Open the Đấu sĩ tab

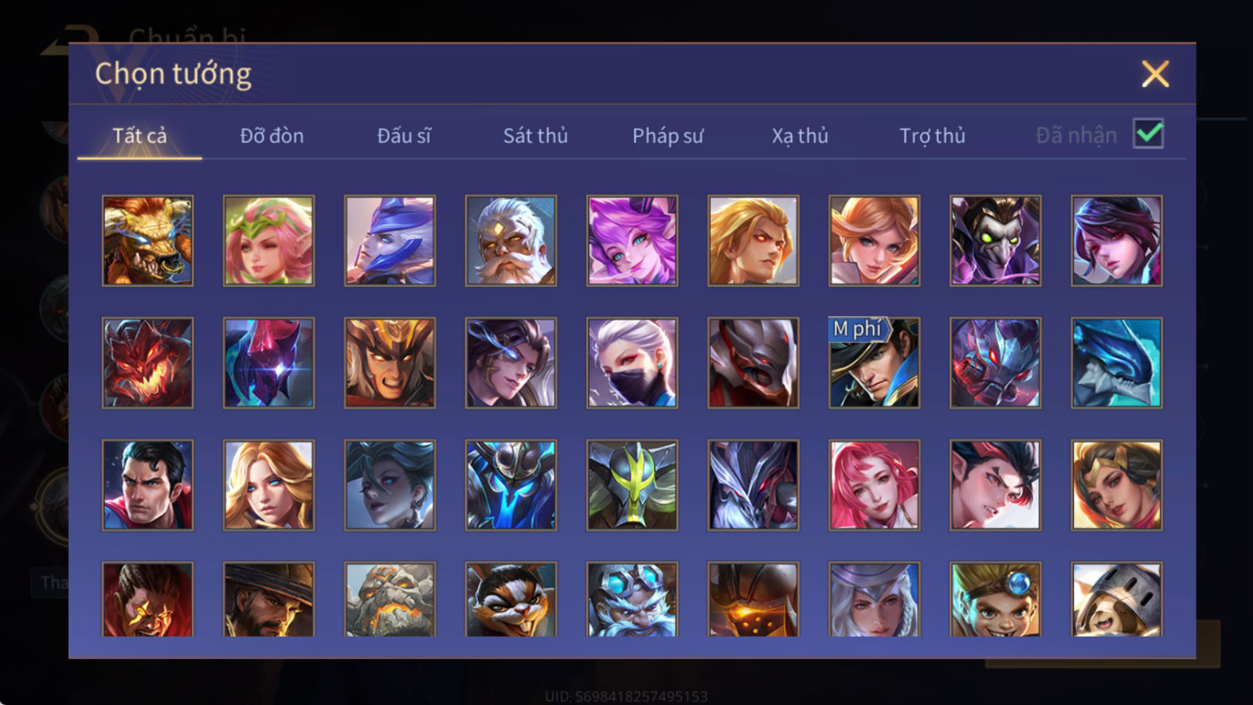pyautogui.click(x=404, y=136)
